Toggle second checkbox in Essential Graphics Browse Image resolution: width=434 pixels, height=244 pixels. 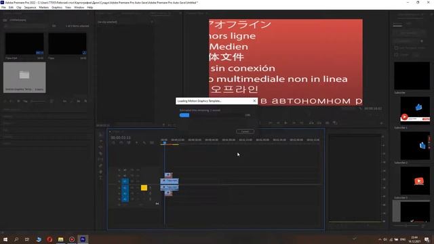(396, 55)
